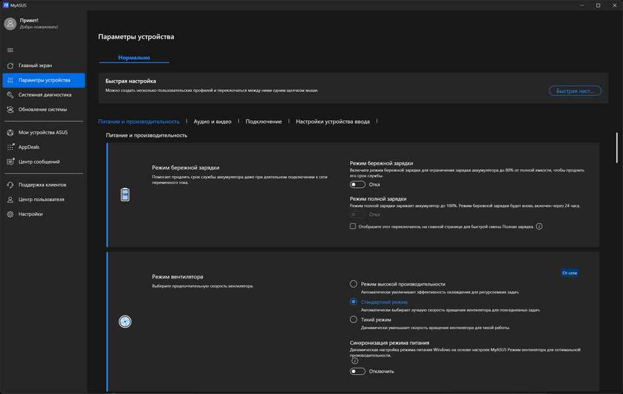The height and width of the screenshot is (394, 623).
Task: Open the Нормально tab
Action: (134, 58)
